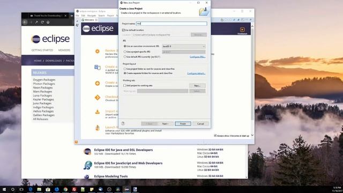Open Helios Packages release link
This screenshot has width=343, height=193.
[43, 112]
